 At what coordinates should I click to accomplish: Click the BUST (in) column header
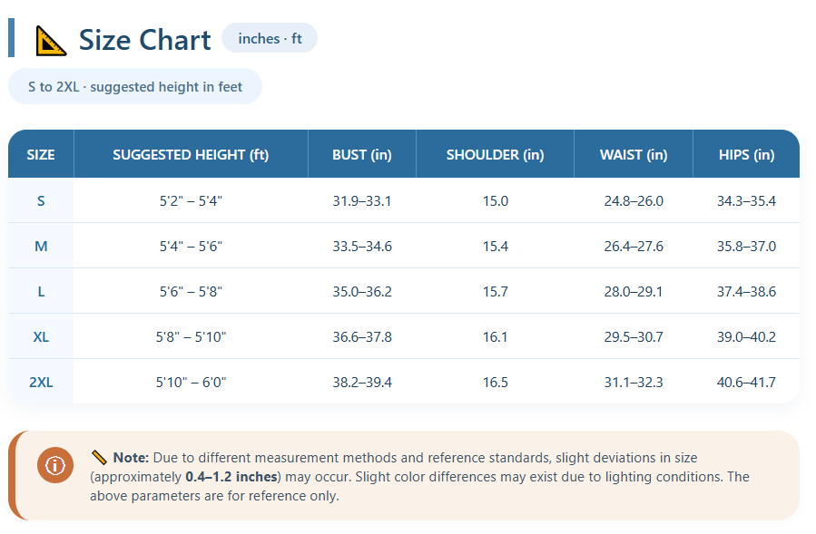362,155
